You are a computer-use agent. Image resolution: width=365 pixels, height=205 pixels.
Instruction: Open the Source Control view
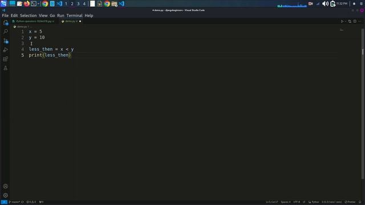[x=6, y=41]
